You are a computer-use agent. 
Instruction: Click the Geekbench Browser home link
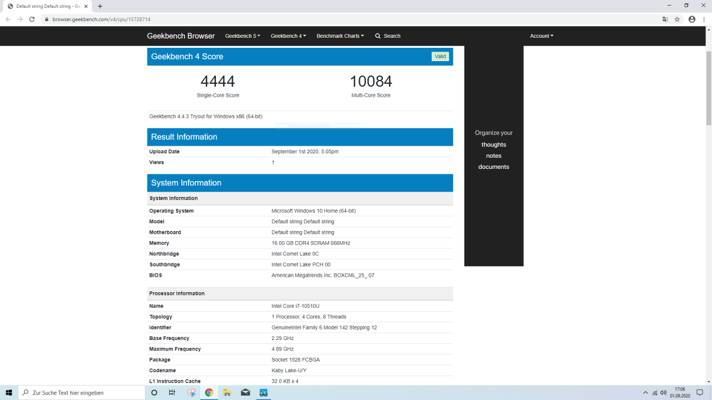[181, 36]
